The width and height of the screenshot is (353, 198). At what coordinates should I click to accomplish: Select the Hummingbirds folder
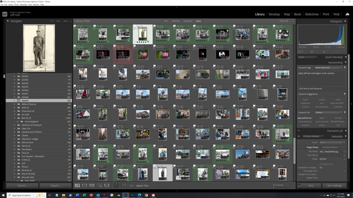(31, 122)
